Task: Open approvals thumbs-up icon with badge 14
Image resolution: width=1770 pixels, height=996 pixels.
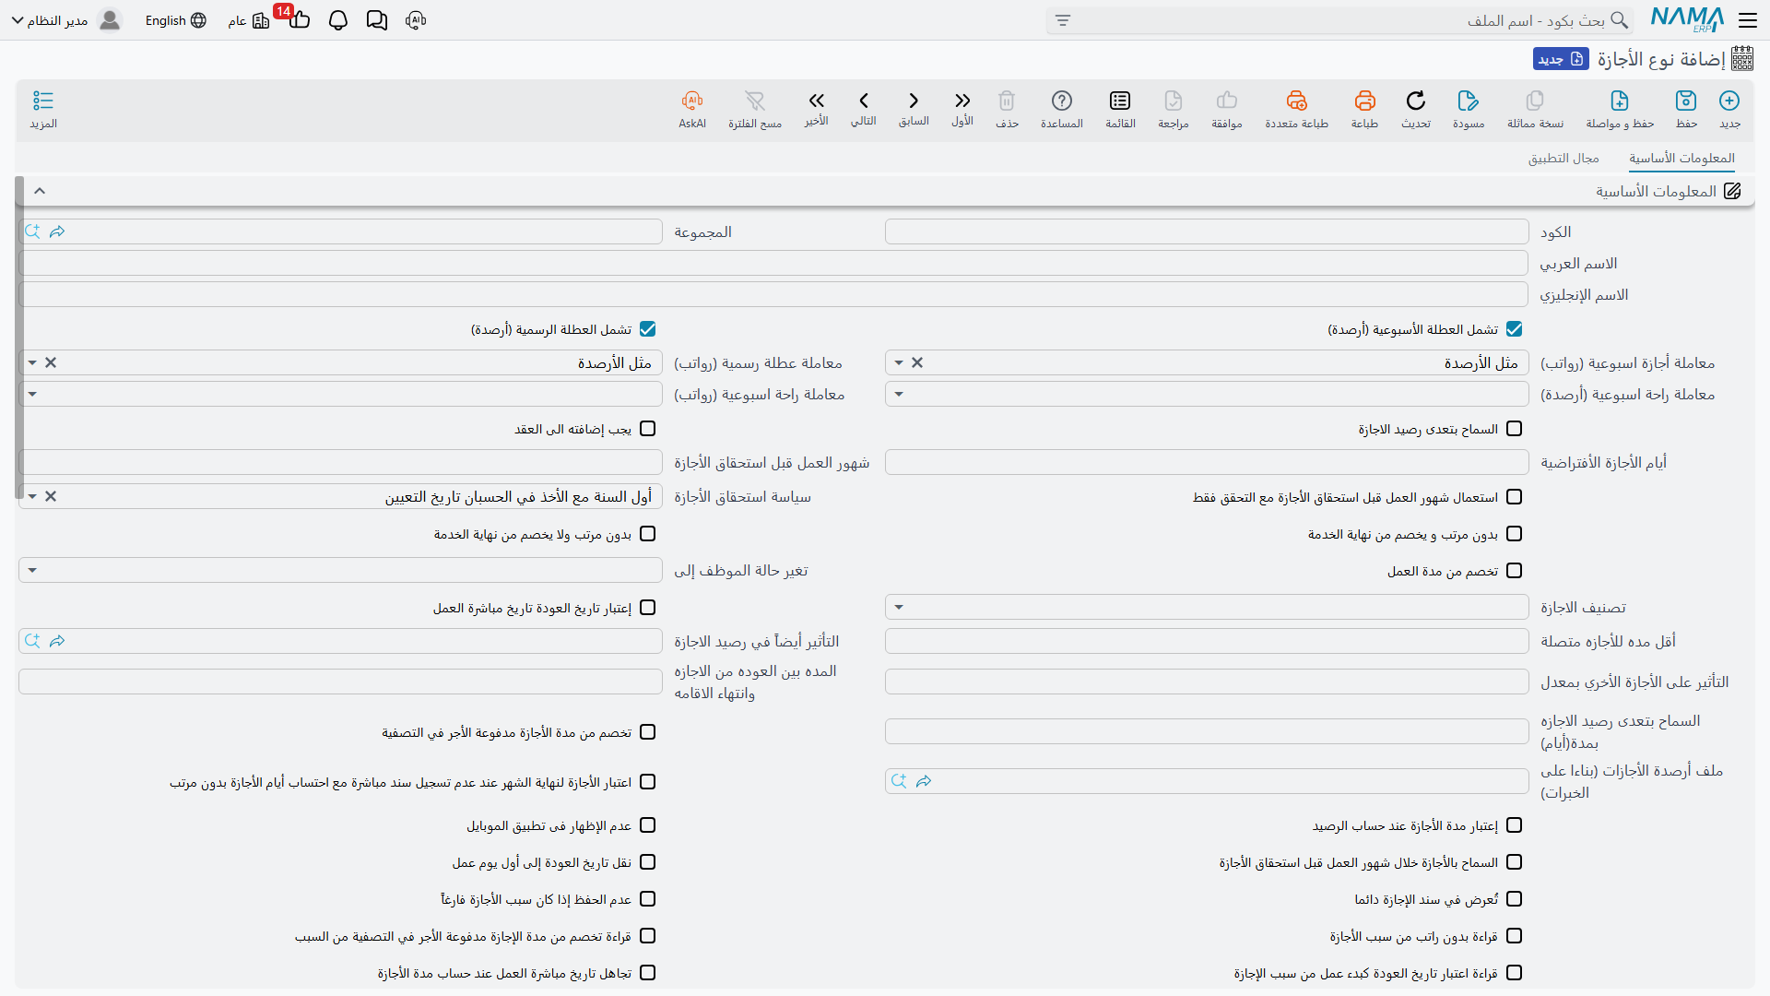Action: [299, 18]
